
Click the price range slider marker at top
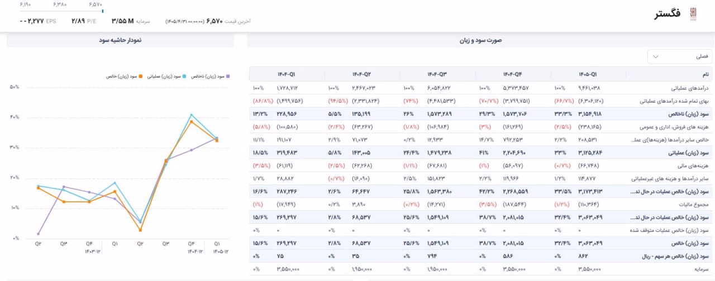[102, 11]
